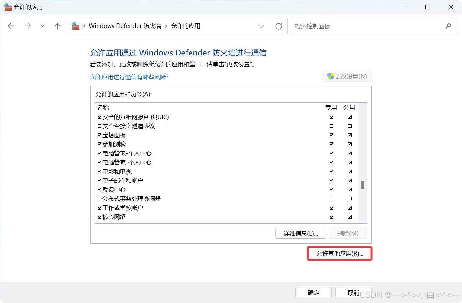Toggle 宝塔面板 main checkbox
This screenshot has width=462, height=303.
coord(99,135)
